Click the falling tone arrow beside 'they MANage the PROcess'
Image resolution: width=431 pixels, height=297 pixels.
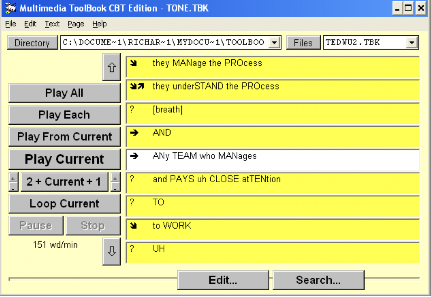pyautogui.click(x=134, y=63)
